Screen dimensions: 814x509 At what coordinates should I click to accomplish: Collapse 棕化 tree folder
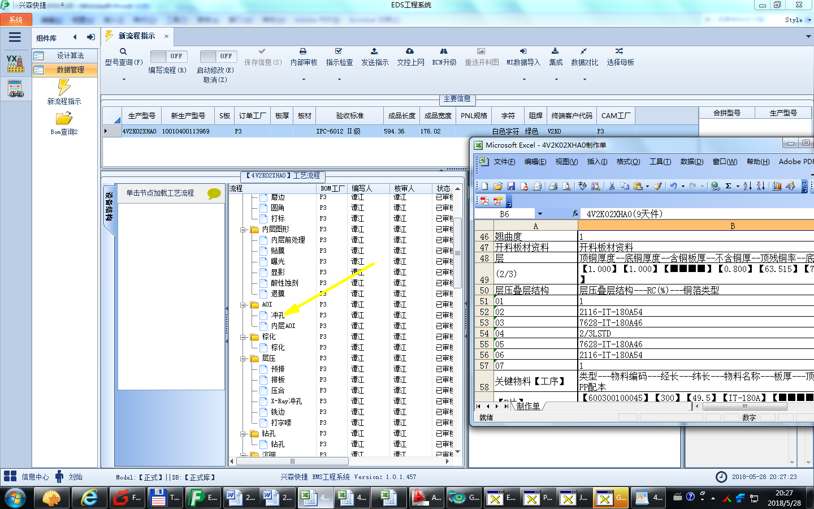(x=243, y=337)
